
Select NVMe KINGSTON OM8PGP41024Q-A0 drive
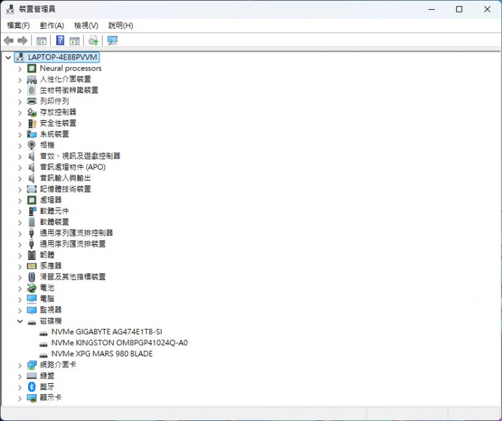click(x=120, y=343)
